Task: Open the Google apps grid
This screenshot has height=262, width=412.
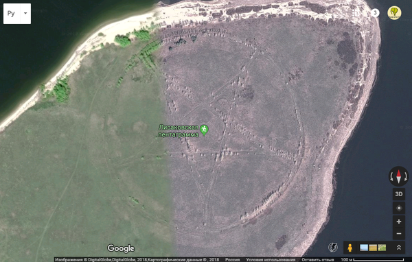Action: [356, 12]
